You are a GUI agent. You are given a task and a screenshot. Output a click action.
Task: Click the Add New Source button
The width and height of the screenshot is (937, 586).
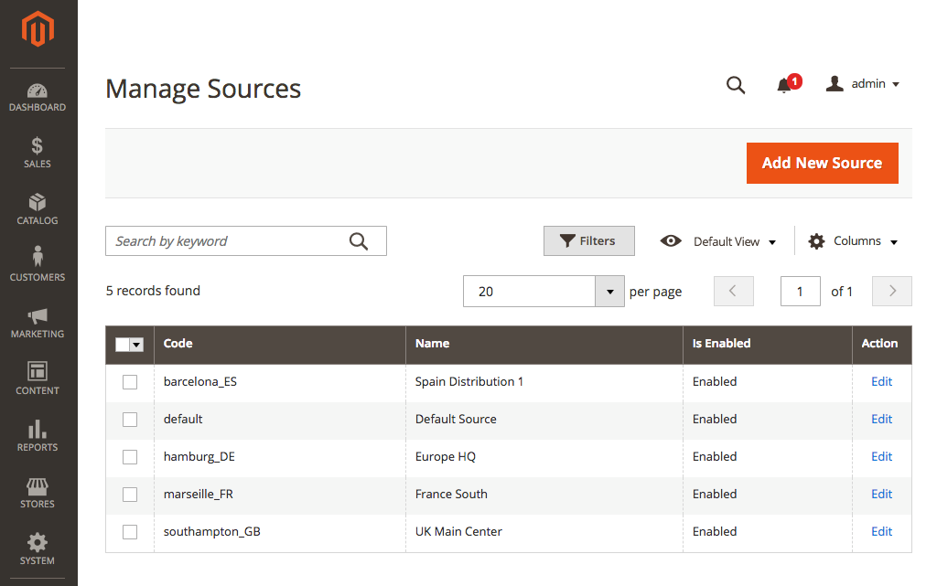pos(822,163)
